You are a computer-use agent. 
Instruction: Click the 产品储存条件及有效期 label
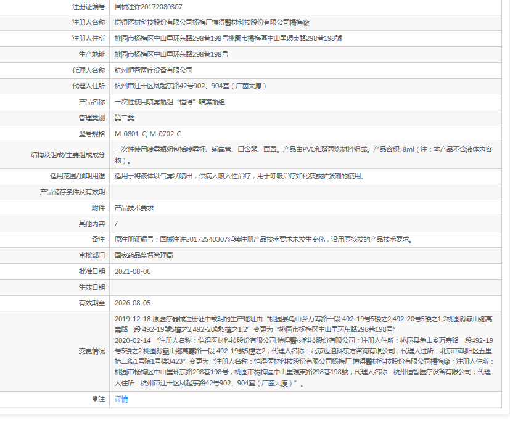click(x=72, y=192)
